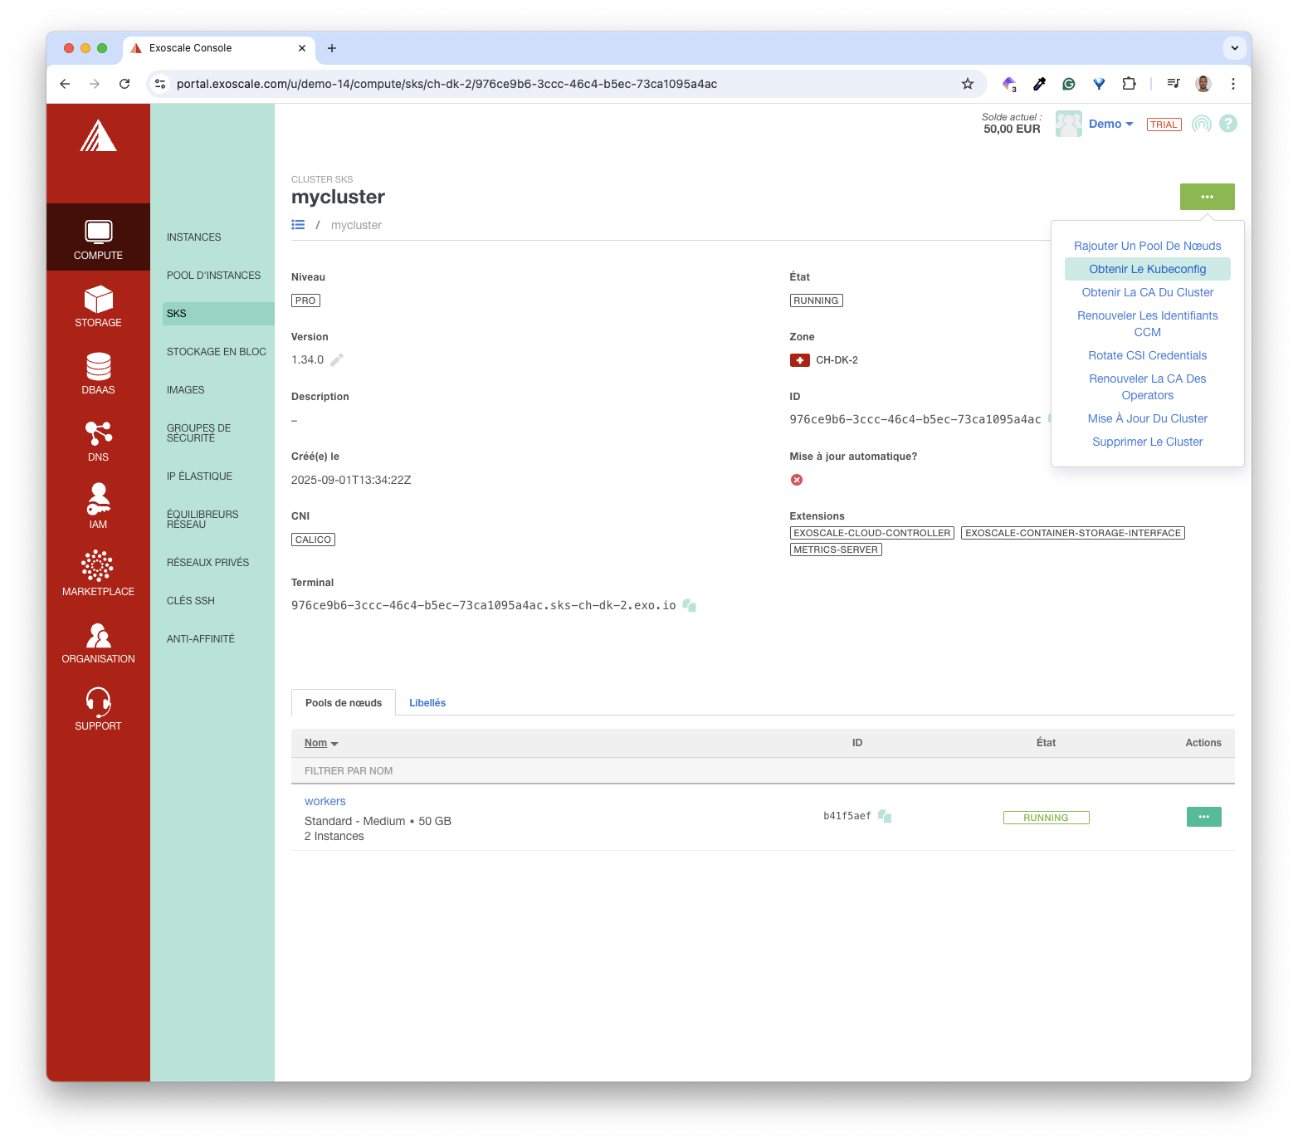Choose Supprimer Le Cluster from menu
1298x1143 pixels.
click(1147, 442)
